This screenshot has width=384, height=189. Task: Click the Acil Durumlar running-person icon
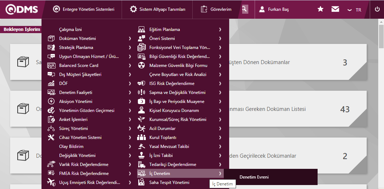pyautogui.click(x=141, y=129)
